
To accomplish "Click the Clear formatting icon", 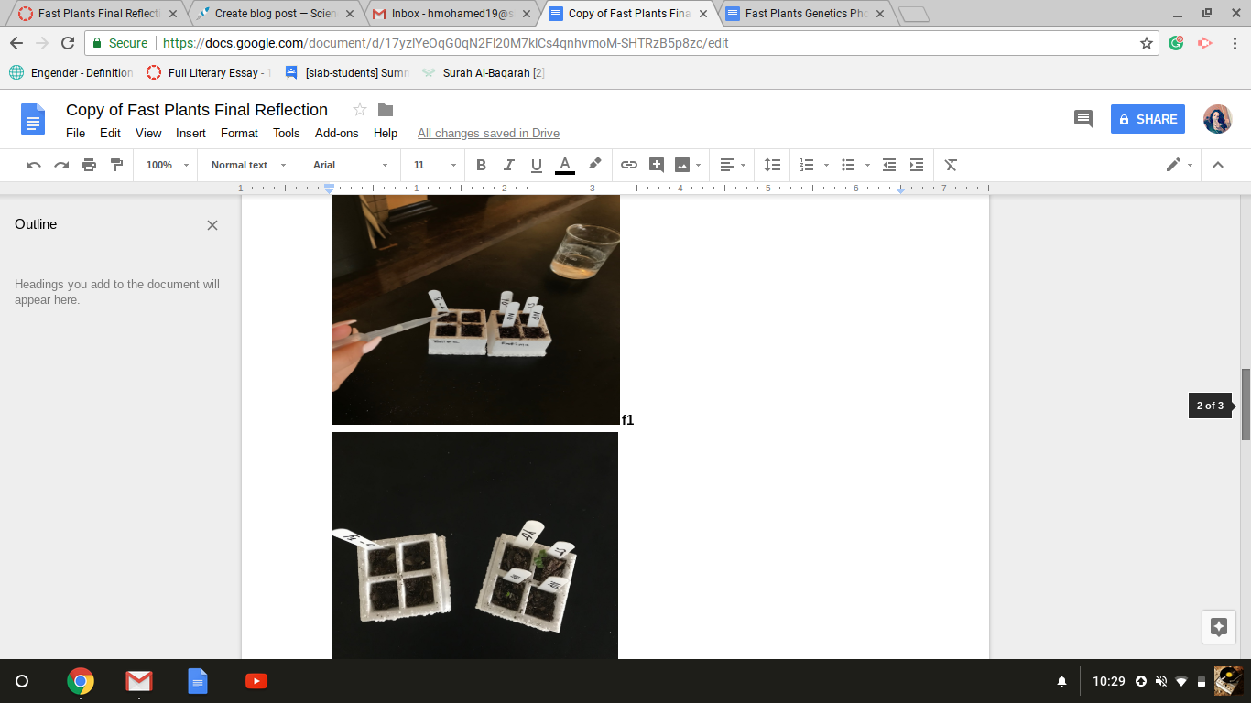I will click(951, 165).
